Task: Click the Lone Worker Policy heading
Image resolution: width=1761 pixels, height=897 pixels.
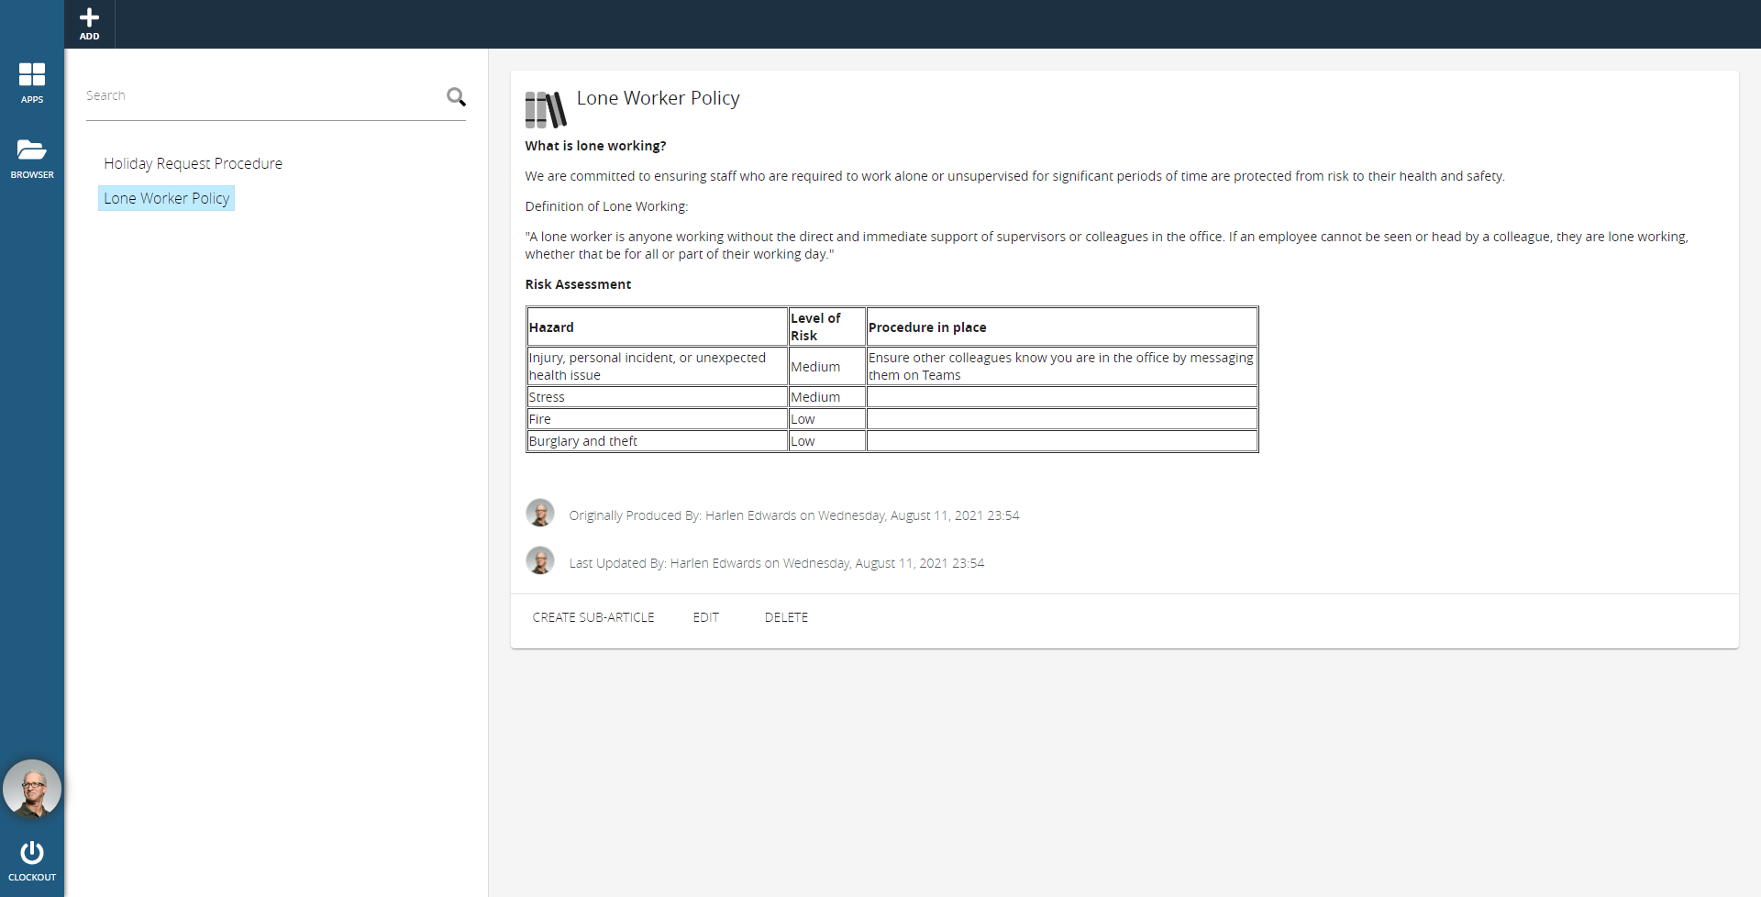Action: (658, 98)
